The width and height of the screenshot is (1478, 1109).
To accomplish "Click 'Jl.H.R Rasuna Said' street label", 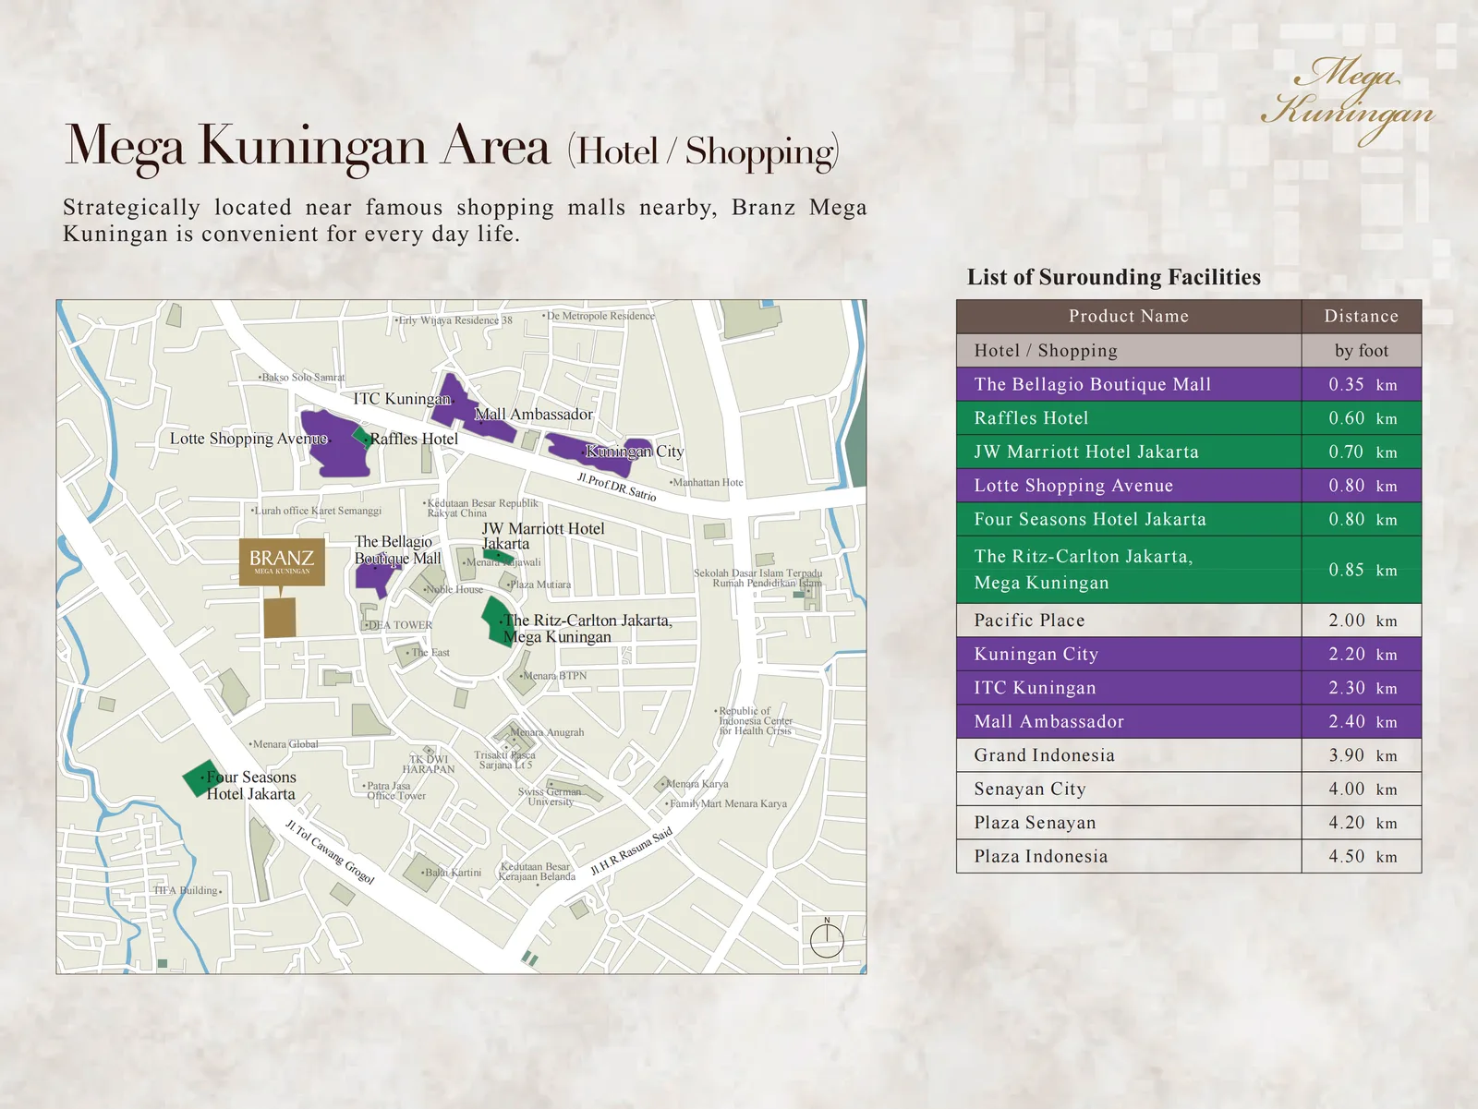I will tap(632, 851).
